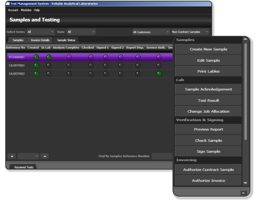Click the first page navigation arrow button

tap(12, 156)
